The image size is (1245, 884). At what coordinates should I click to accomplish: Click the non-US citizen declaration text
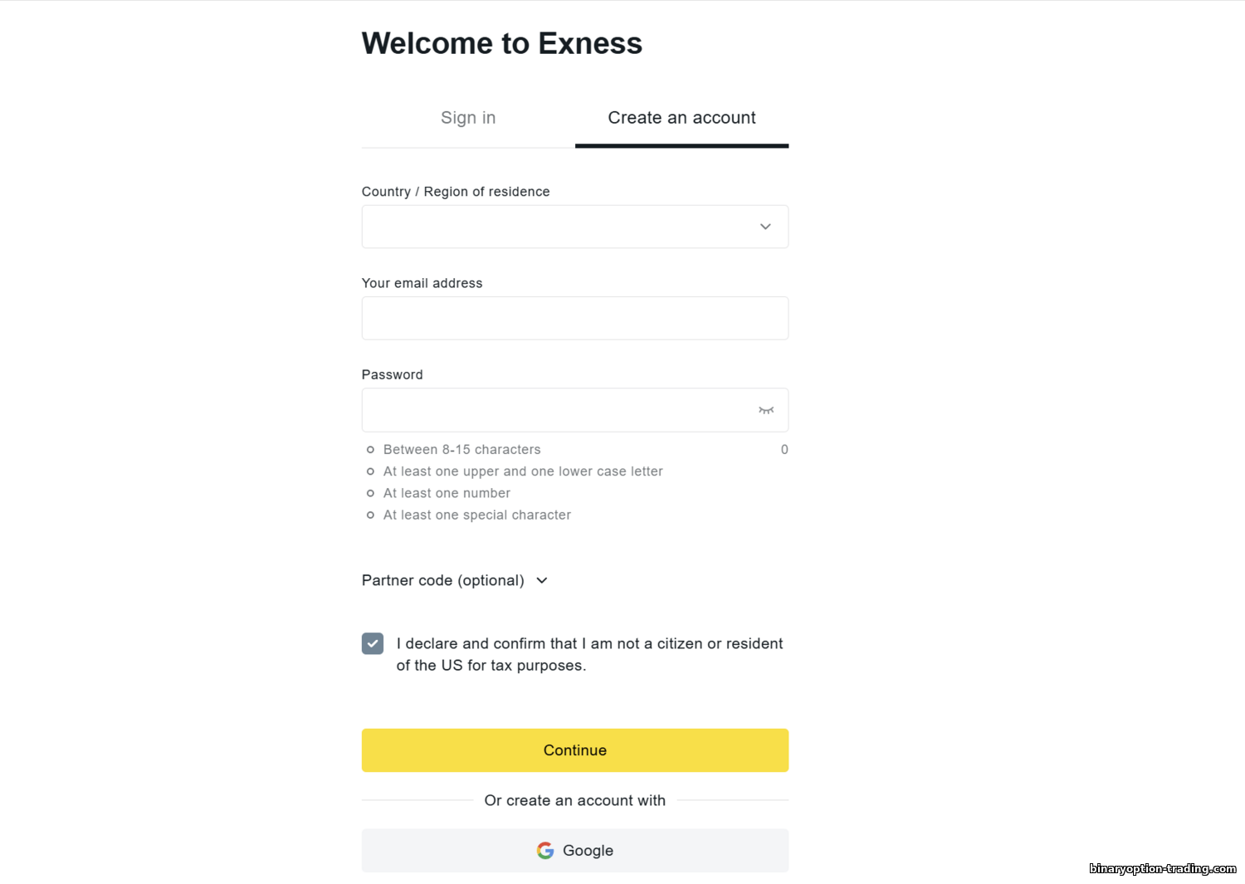(589, 654)
